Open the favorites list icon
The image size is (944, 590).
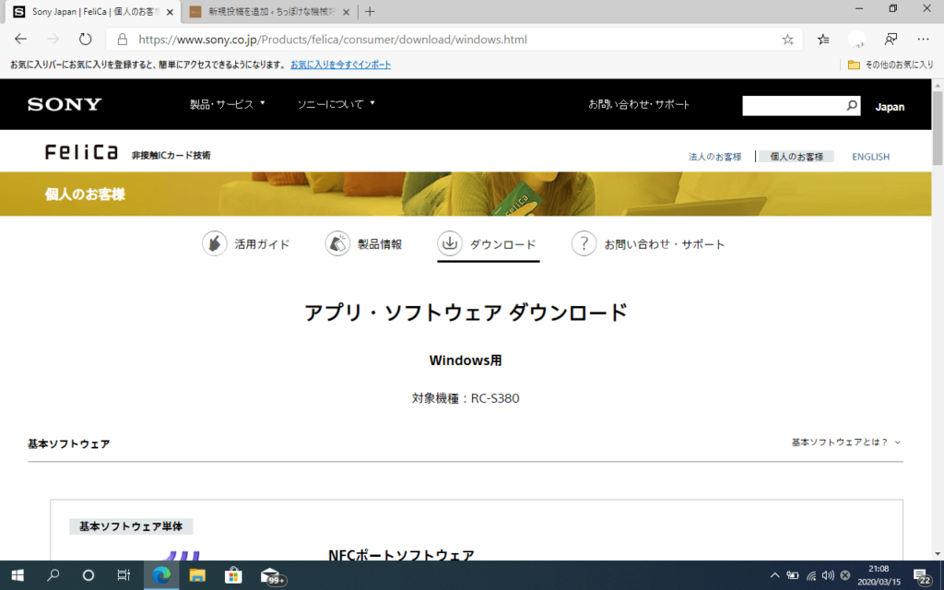click(x=823, y=40)
